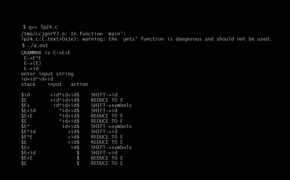Click the last 'REDUCE TO E' action
290x180 pixels.
107,163
